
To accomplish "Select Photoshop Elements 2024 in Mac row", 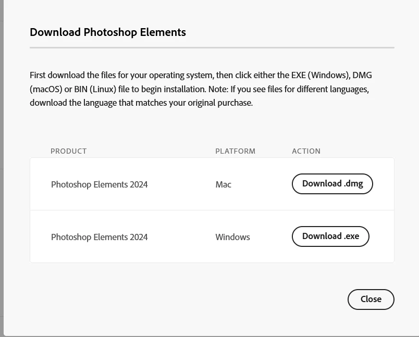I will point(99,184).
